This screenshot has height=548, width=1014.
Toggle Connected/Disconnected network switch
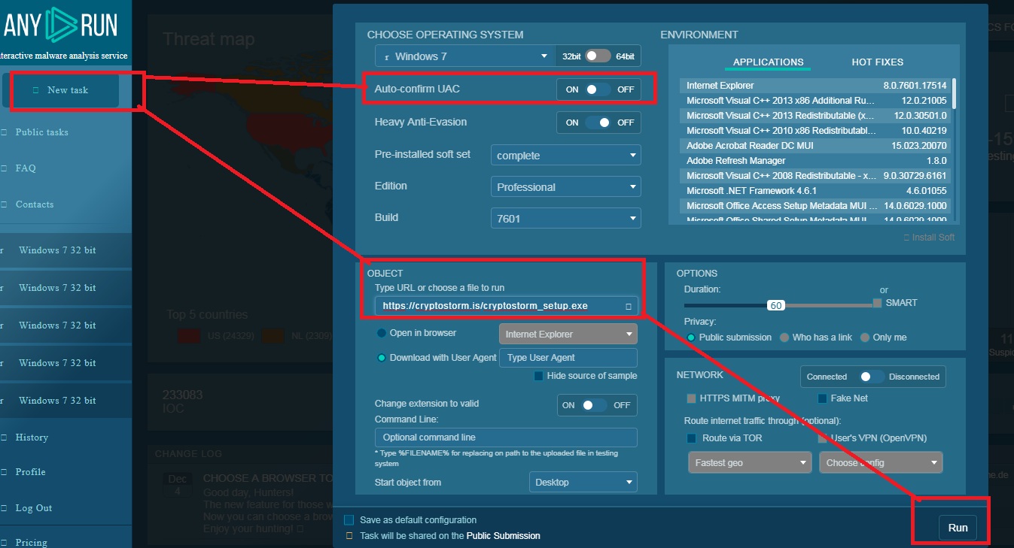tap(873, 377)
